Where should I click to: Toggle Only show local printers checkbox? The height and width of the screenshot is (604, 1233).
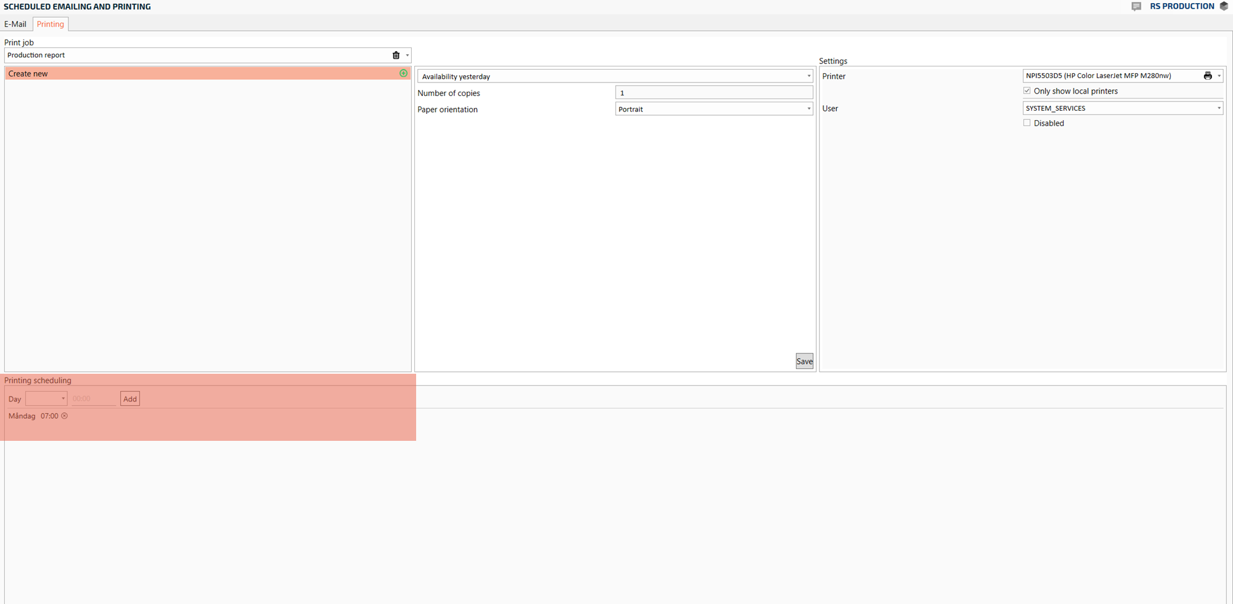coord(1027,91)
